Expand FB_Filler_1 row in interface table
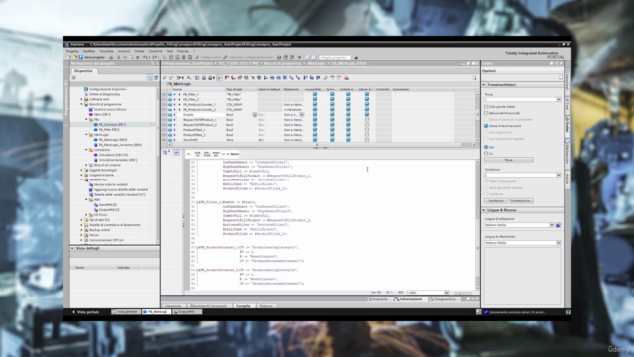This screenshot has height=357, width=634. pyautogui.click(x=179, y=94)
